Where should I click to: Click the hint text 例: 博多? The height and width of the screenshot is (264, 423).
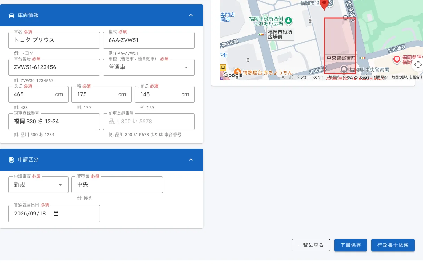coord(85,198)
